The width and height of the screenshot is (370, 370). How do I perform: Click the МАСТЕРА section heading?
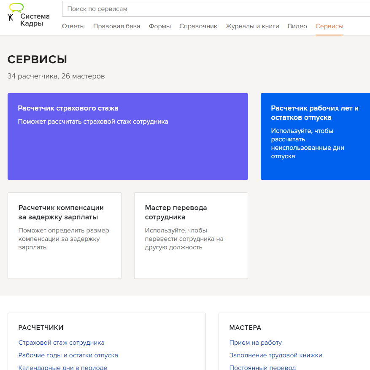point(245,327)
